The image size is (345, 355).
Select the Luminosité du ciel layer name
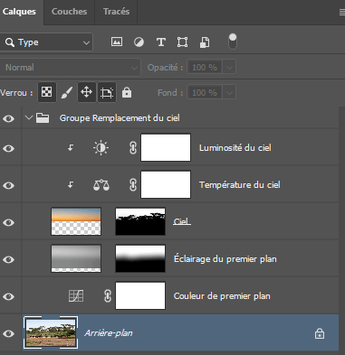tap(235, 148)
